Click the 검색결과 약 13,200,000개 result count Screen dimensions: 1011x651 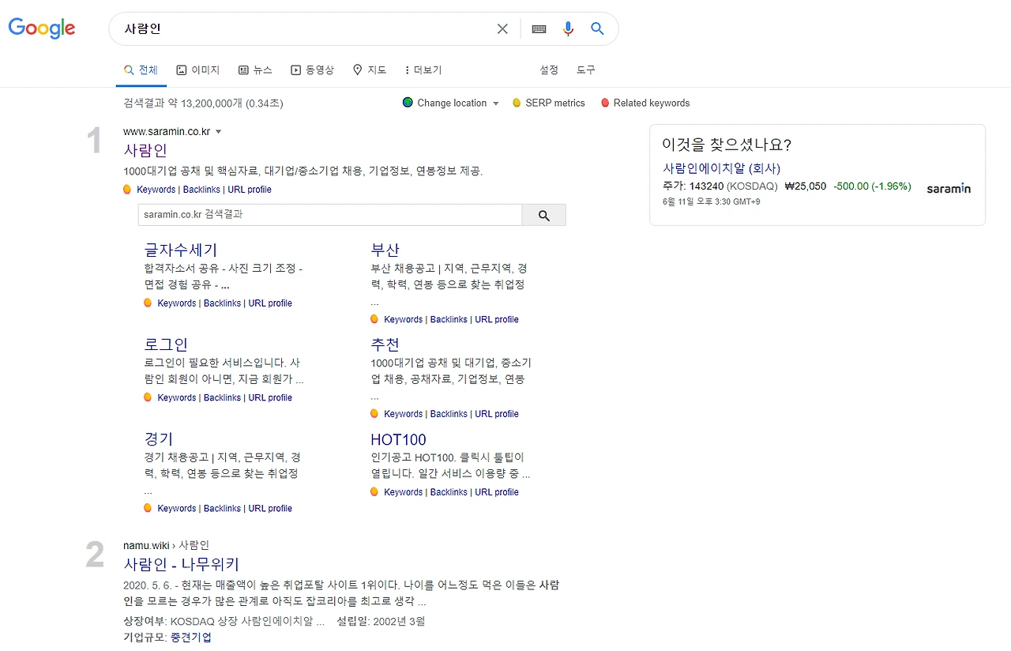click(x=204, y=103)
